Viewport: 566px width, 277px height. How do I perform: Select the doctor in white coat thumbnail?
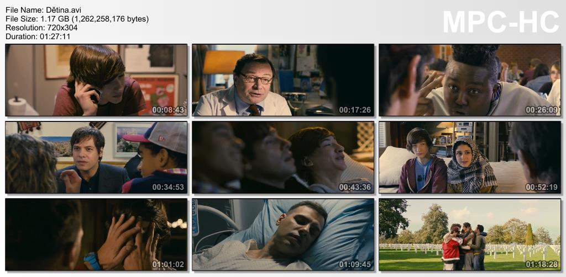[283, 80]
